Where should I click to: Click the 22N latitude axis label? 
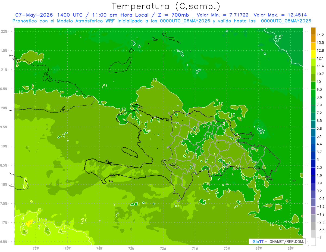point(4,32)
